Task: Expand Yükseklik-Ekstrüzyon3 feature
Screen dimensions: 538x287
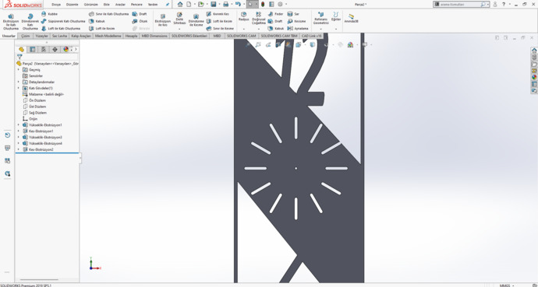Action: pyautogui.click(x=19, y=137)
